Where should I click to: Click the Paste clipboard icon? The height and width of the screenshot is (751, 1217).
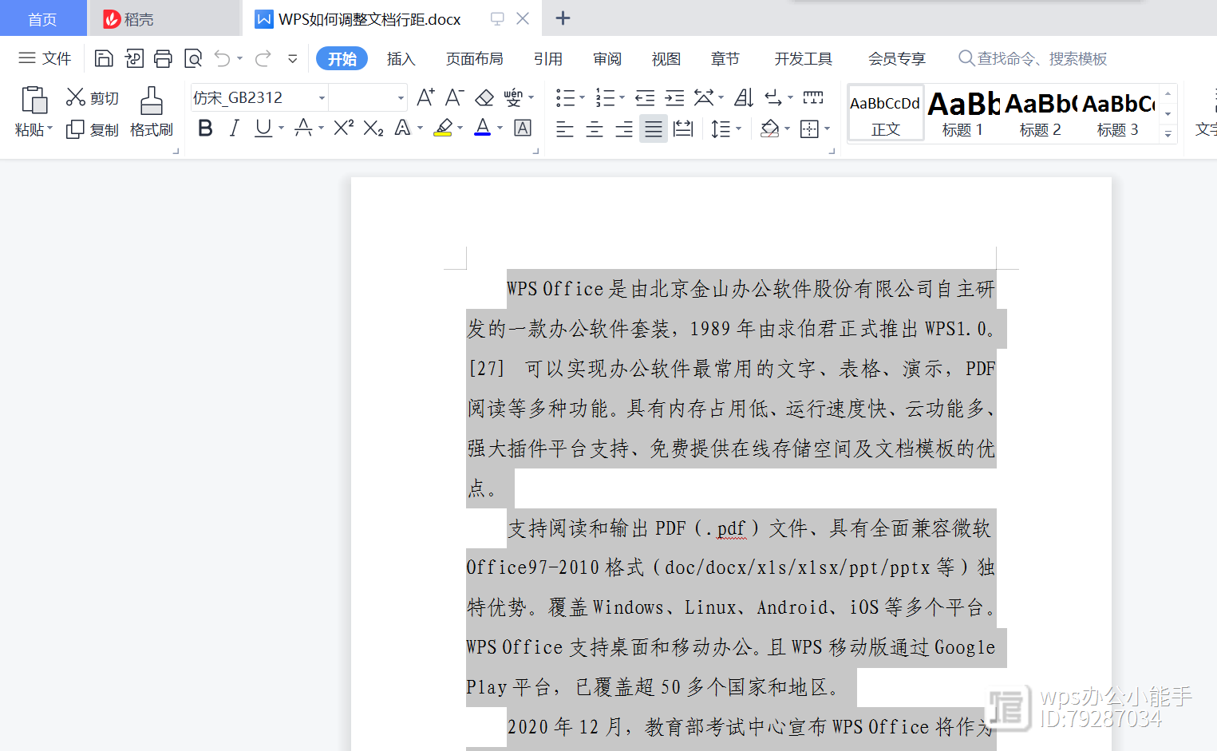coord(34,100)
